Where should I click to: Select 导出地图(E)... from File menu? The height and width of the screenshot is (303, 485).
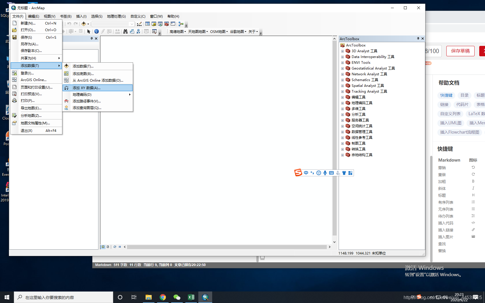click(x=36, y=108)
